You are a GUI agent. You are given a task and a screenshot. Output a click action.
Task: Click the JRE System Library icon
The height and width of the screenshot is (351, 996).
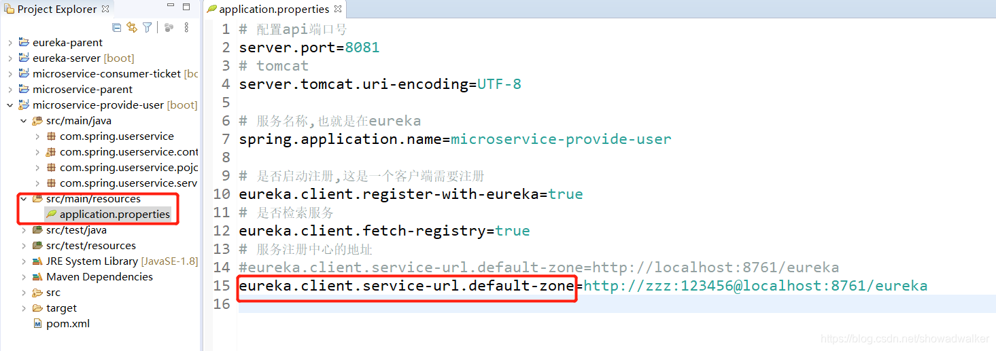(37, 261)
